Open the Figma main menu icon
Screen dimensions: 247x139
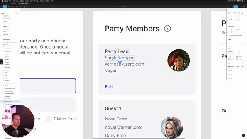[2, 7]
